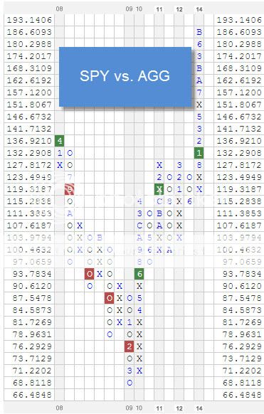Click the 10 year label in the bottom footer
264x414 pixels.
pyautogui.click(x=139, y=408)
